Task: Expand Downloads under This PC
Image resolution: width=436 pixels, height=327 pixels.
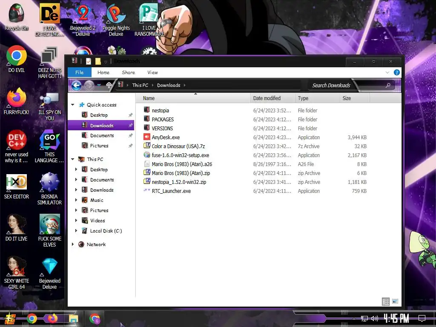Action: [76, 190]
